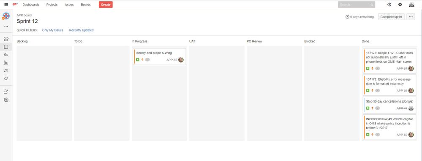422x161 pixels.
Task: Click priority arrow on APP-56 card
Action: 373,90
